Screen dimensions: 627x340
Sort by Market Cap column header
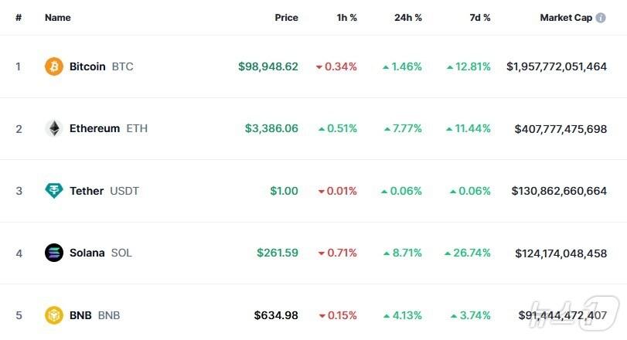click(566, 17)
